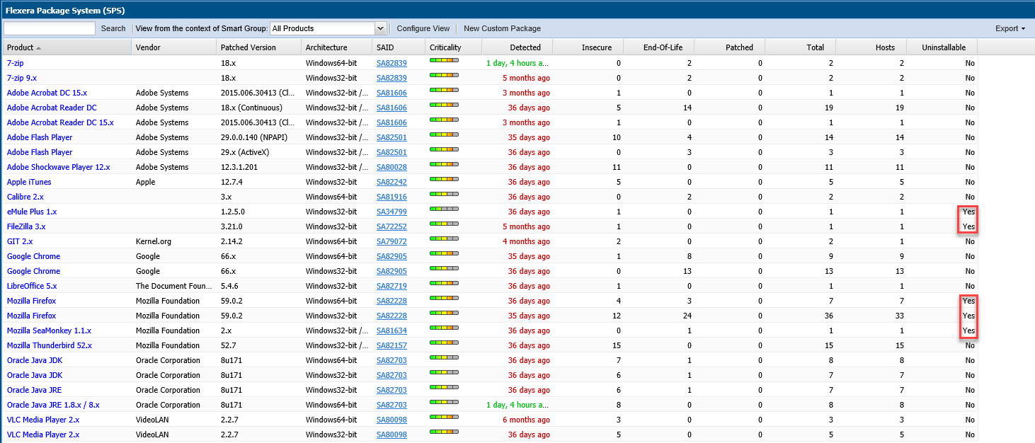Open Adobe Shockwave Player 12.x product

coord(59,167)
